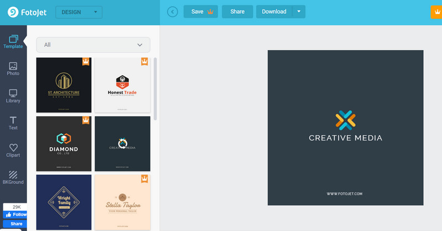Click the Save button
Viewport: 442px width, 231px height.
tap(201, 12)
